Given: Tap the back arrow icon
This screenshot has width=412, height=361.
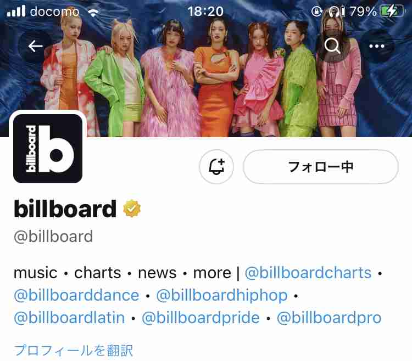Looking at the screenshot, I should click(x=35, y=46).
